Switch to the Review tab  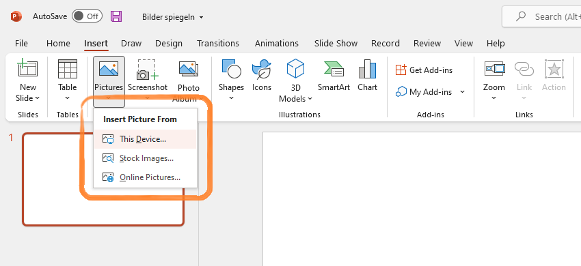coord(427,43)
